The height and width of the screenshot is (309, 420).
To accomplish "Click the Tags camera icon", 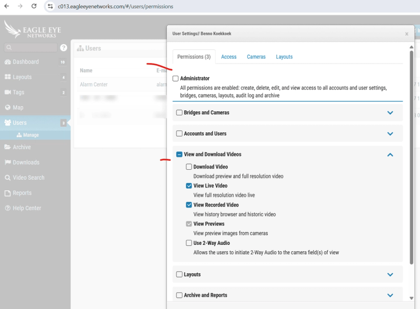I will (x=8, y=92).
